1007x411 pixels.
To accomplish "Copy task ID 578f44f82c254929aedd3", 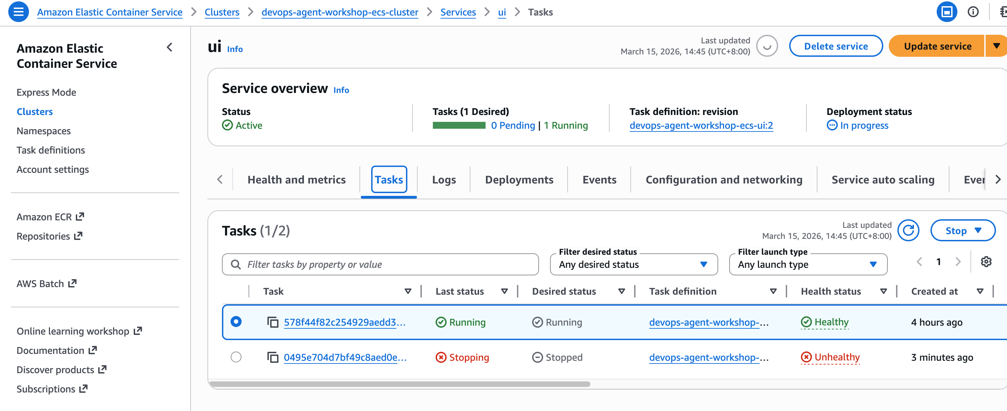I will click(x=273, y=322).
